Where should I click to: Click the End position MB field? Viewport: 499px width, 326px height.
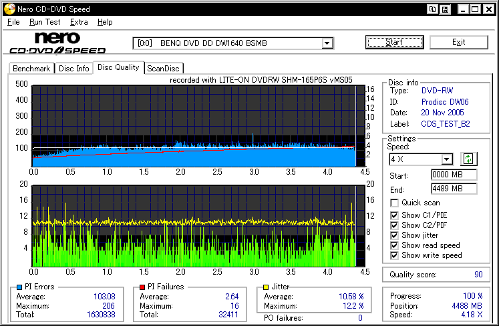[454, 189]
